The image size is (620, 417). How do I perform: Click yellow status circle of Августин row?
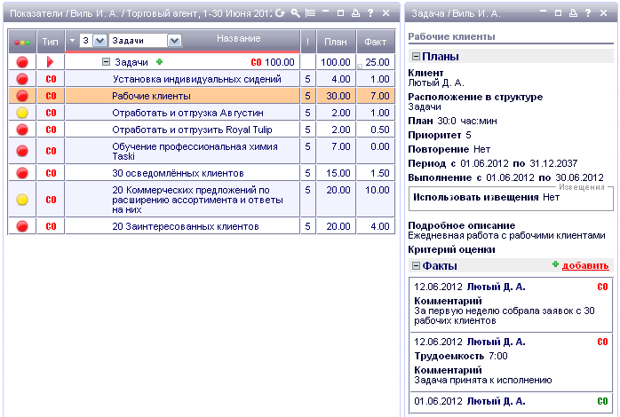22,113
